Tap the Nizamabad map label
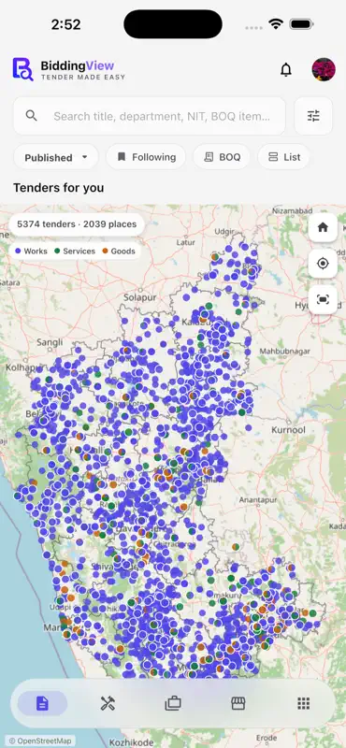Image resolution: width=346 pixels, height=748 pixels. coord(291,210)
